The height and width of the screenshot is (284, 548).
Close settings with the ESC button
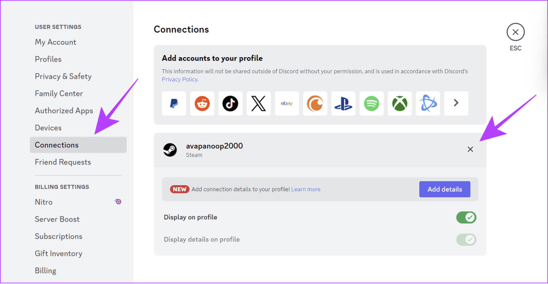[516, 32]
